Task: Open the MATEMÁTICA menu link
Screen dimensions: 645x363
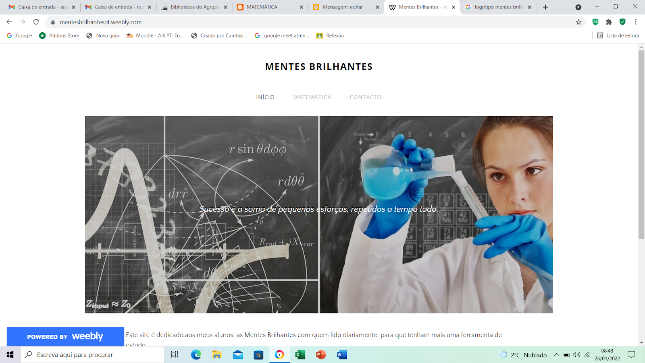Action: (312, 97)
